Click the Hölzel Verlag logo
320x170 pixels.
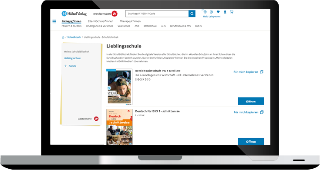[x=74, y=14]
